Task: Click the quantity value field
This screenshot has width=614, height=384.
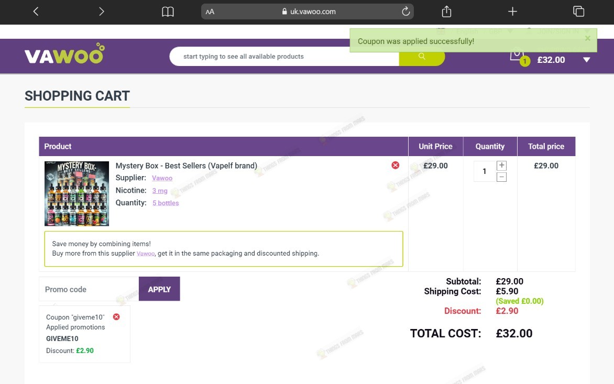Action: pos(485,171)
